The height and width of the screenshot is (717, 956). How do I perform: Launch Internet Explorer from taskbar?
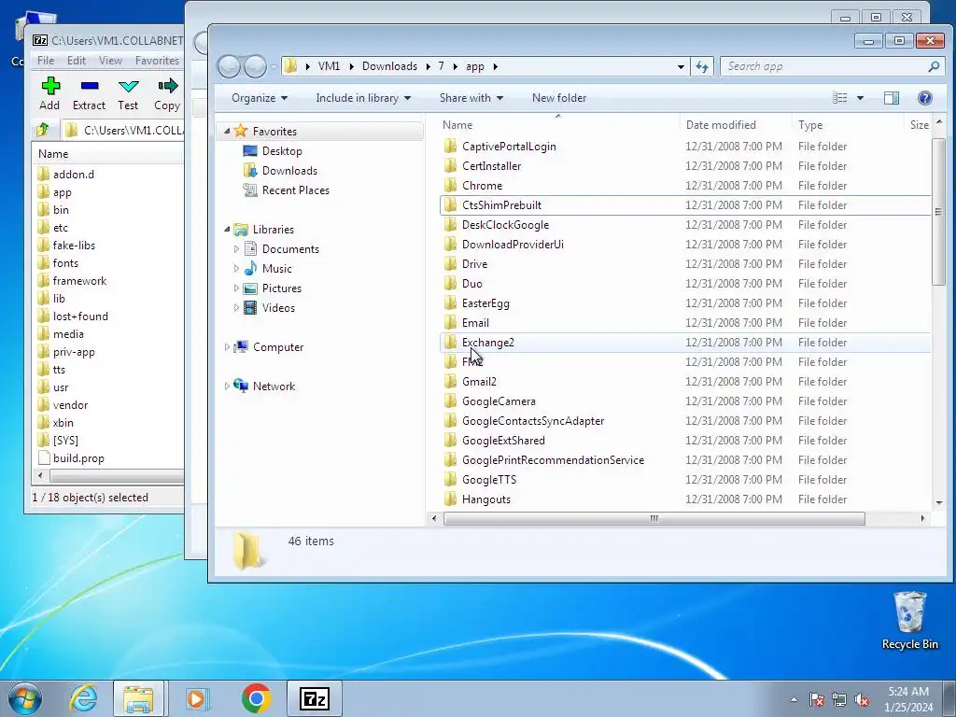[x=83, y=698]
